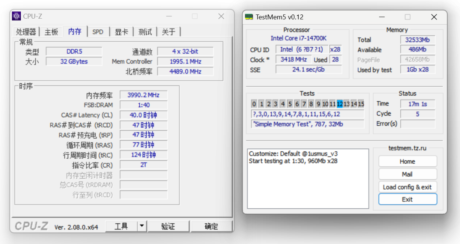
Task: Click the empty 行至列 (tRCD) field
Action: [144, 195]
